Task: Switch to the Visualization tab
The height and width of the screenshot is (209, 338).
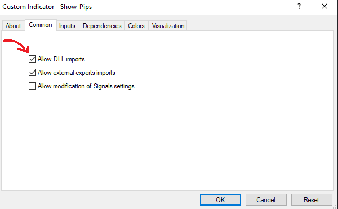Action: [x=168, y=26]
